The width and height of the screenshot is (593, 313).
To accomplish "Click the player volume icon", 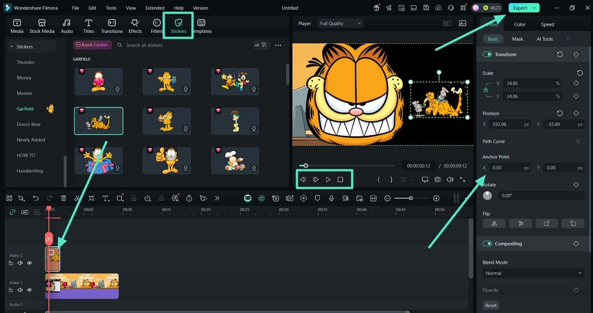I will (x=450, y=180).
